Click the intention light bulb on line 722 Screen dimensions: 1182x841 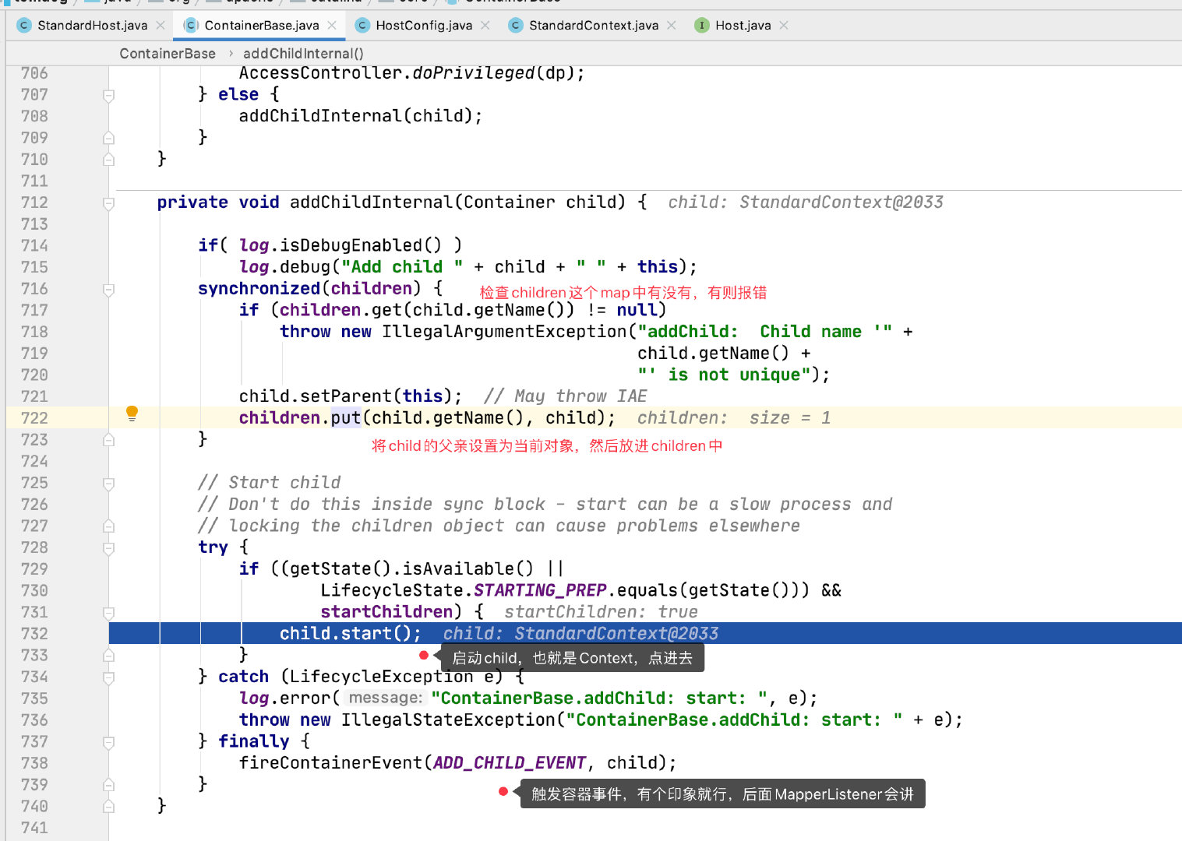click(x=132, y=413)
